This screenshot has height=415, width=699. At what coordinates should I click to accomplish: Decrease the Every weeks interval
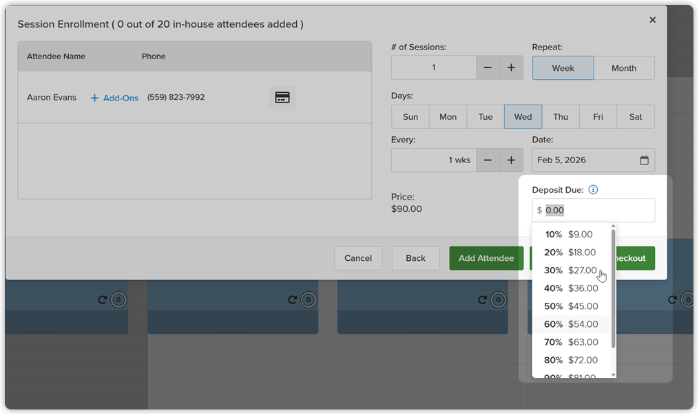pos(488,160)
